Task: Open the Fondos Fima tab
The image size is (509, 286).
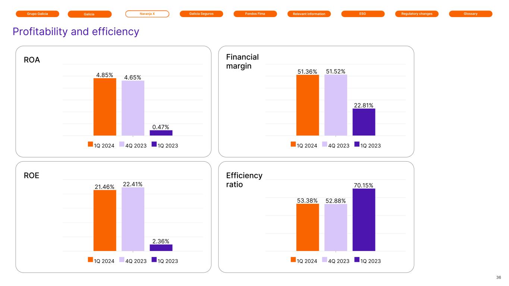Action: [x=255, y=14]
